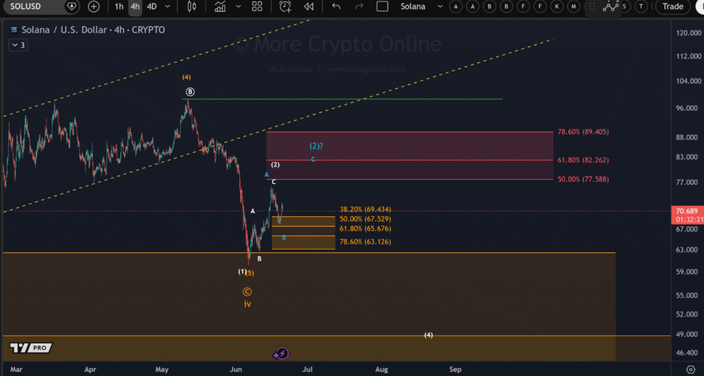Create a new alert
704x376 pixels.
tap(285, 7)
